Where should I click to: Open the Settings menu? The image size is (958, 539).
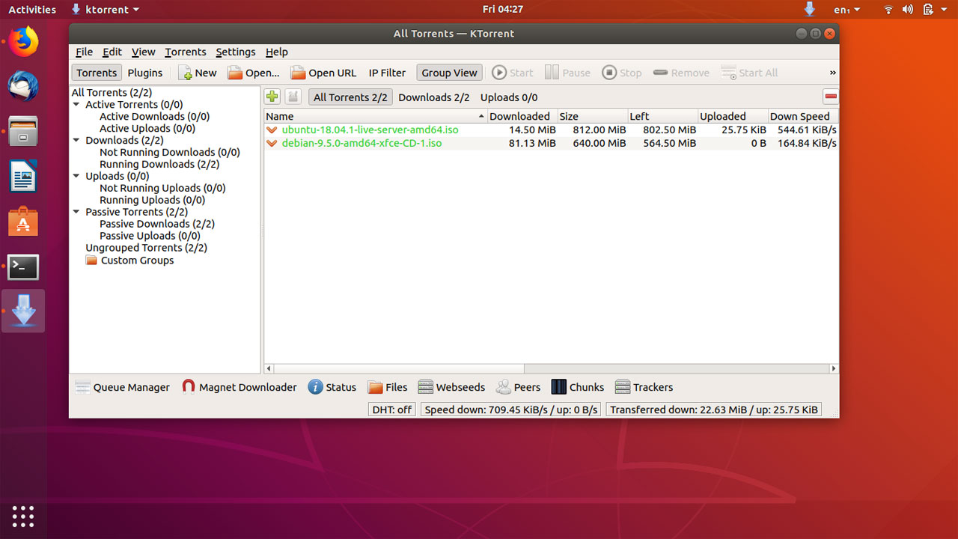point(236,52)
